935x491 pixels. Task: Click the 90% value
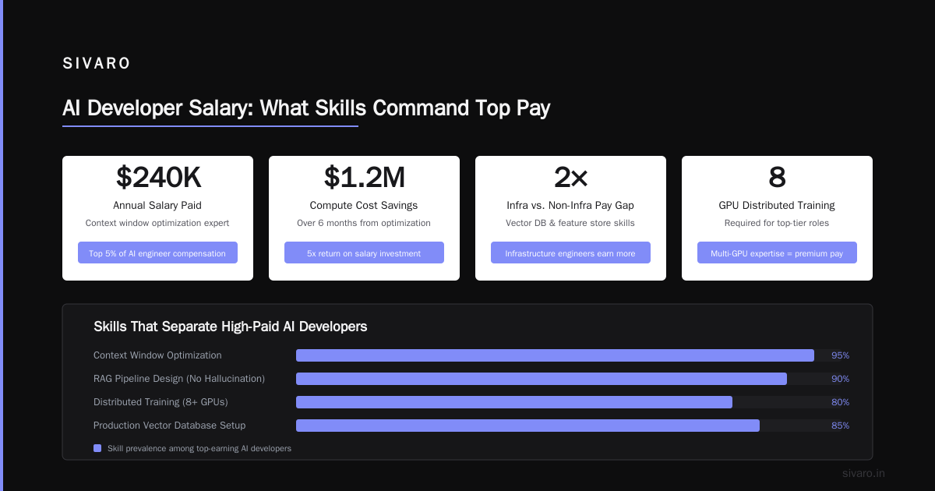coord(840,379)
